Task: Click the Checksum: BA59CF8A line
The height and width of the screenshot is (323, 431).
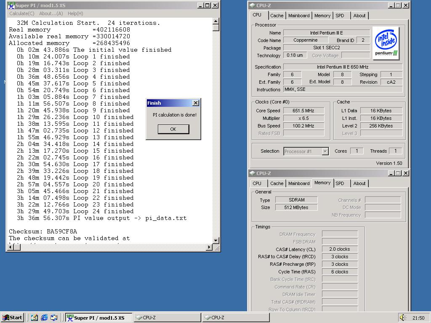Action: click(43, 232)
